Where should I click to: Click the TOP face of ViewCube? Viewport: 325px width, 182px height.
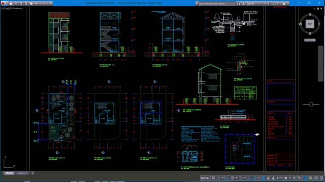click(x=310, y=24)
